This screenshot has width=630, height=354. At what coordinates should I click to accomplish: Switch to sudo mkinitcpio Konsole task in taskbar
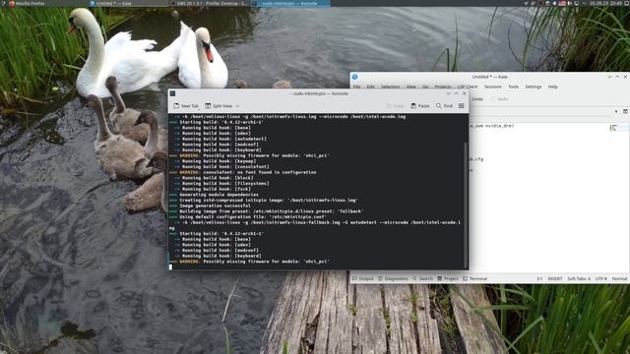290,3
